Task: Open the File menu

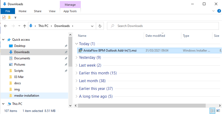Action: tap(8, 11)
